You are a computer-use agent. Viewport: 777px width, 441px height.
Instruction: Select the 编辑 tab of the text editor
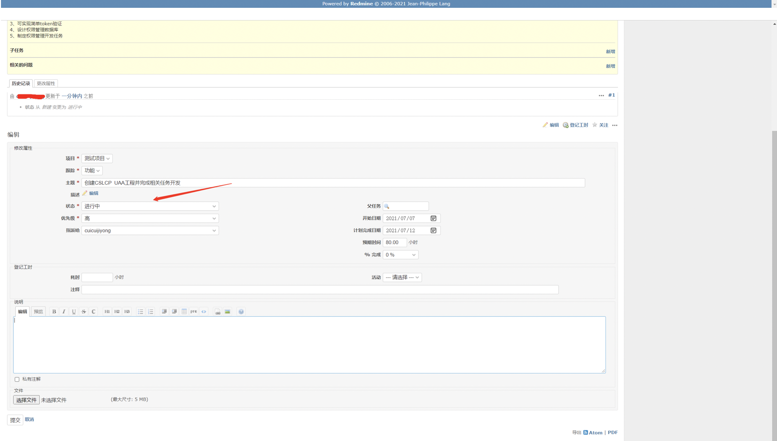click(x=23, y=311)
